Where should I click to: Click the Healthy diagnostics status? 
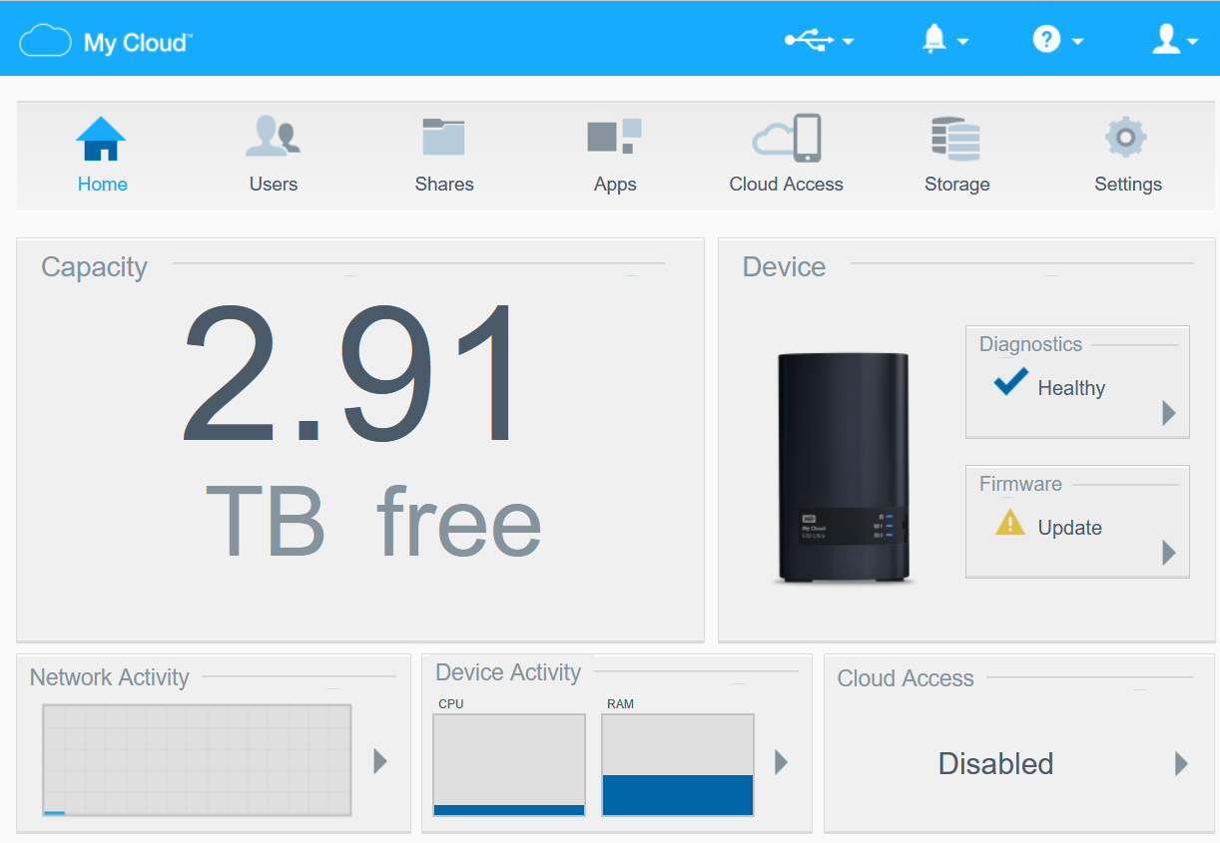(x=1070, y=388)
